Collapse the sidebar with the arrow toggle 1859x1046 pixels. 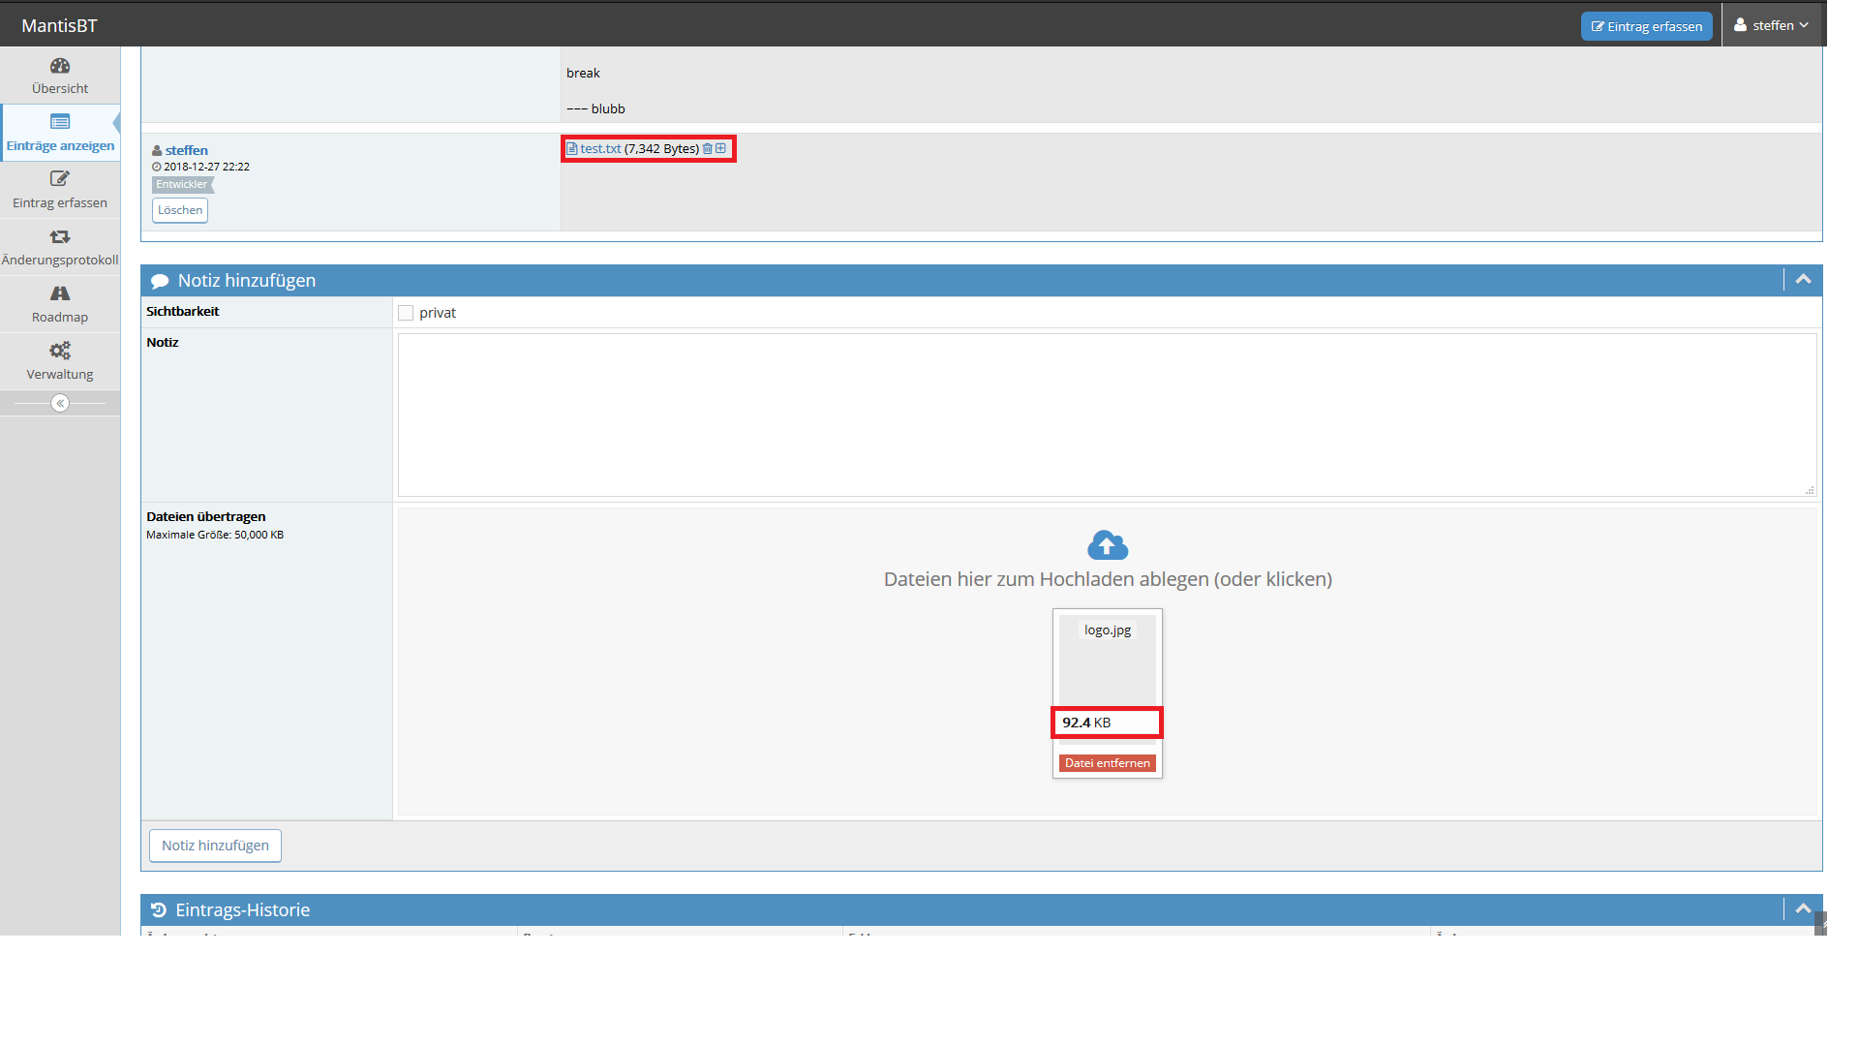point(60,403)
